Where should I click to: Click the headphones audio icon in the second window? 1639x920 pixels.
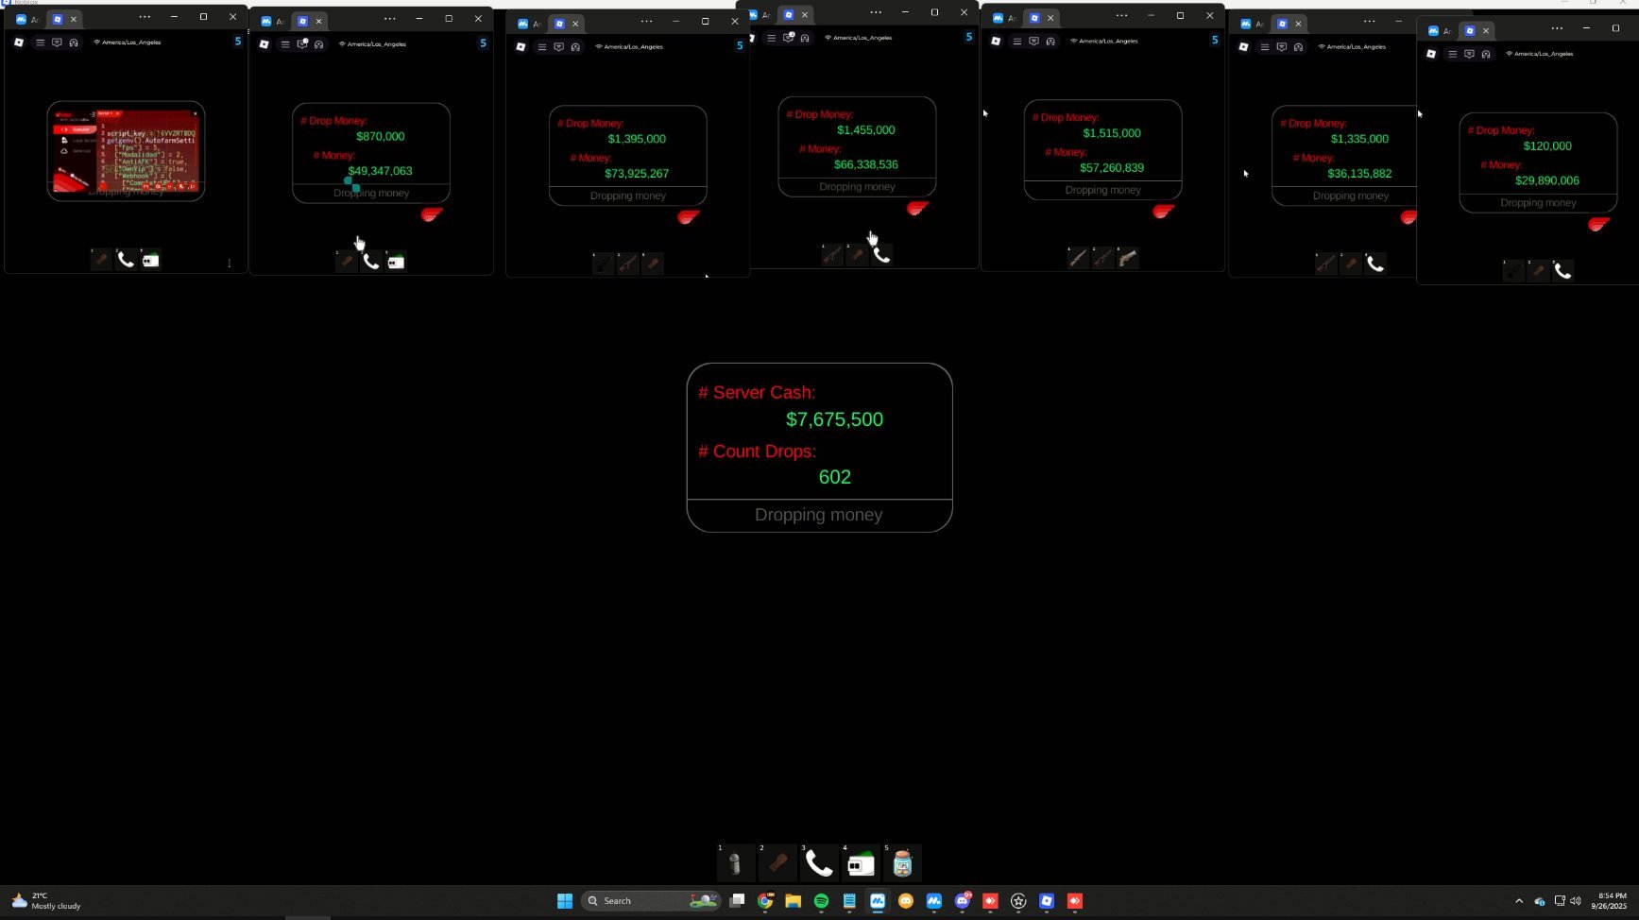click(320, 43)
